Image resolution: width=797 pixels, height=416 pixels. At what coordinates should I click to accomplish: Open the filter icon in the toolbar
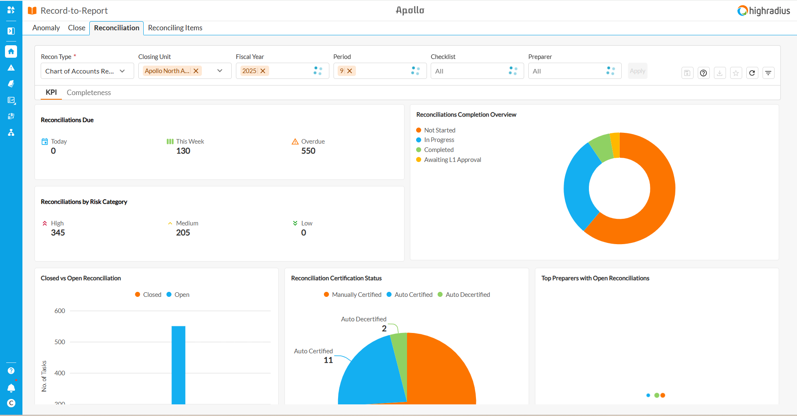coord(768,73)
